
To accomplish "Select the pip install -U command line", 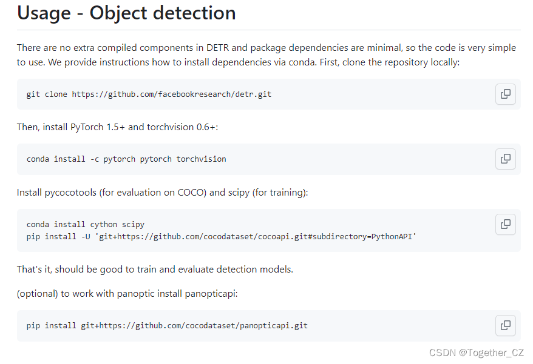I will coord(222,236).
